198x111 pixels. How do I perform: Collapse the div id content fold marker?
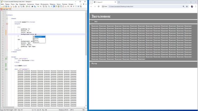[7, 69]
